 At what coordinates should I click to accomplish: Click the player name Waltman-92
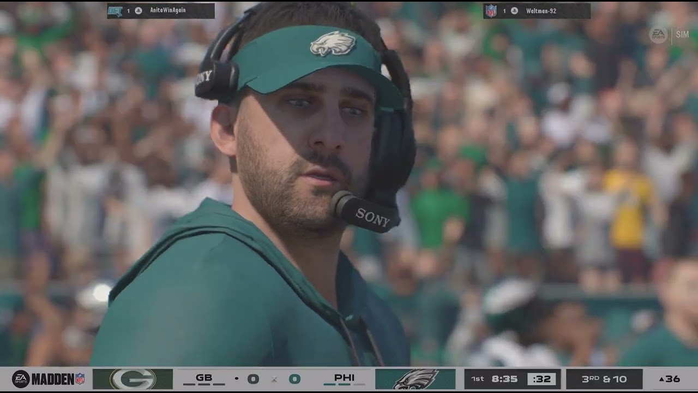541,11
